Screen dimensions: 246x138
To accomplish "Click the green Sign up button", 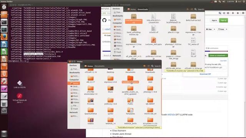I will pos(223,20).
